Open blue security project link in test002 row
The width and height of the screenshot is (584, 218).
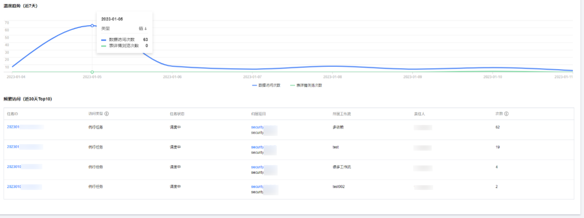[257, 187]
